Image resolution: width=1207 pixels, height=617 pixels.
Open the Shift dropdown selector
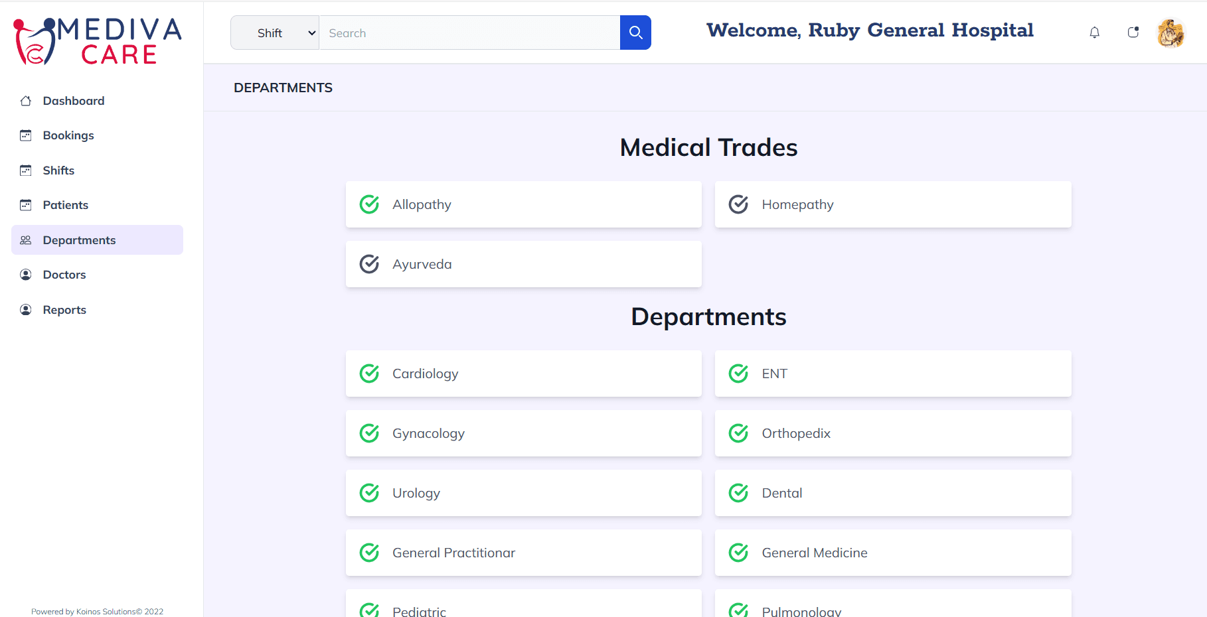(x=274, y=32)
